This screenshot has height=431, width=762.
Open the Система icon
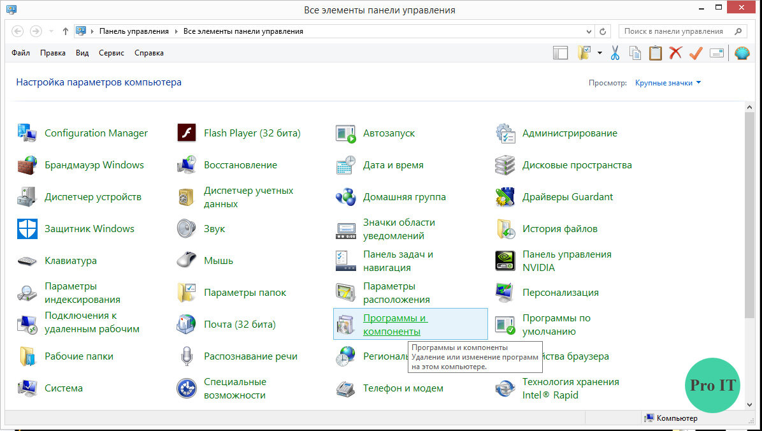pos(27,388)
